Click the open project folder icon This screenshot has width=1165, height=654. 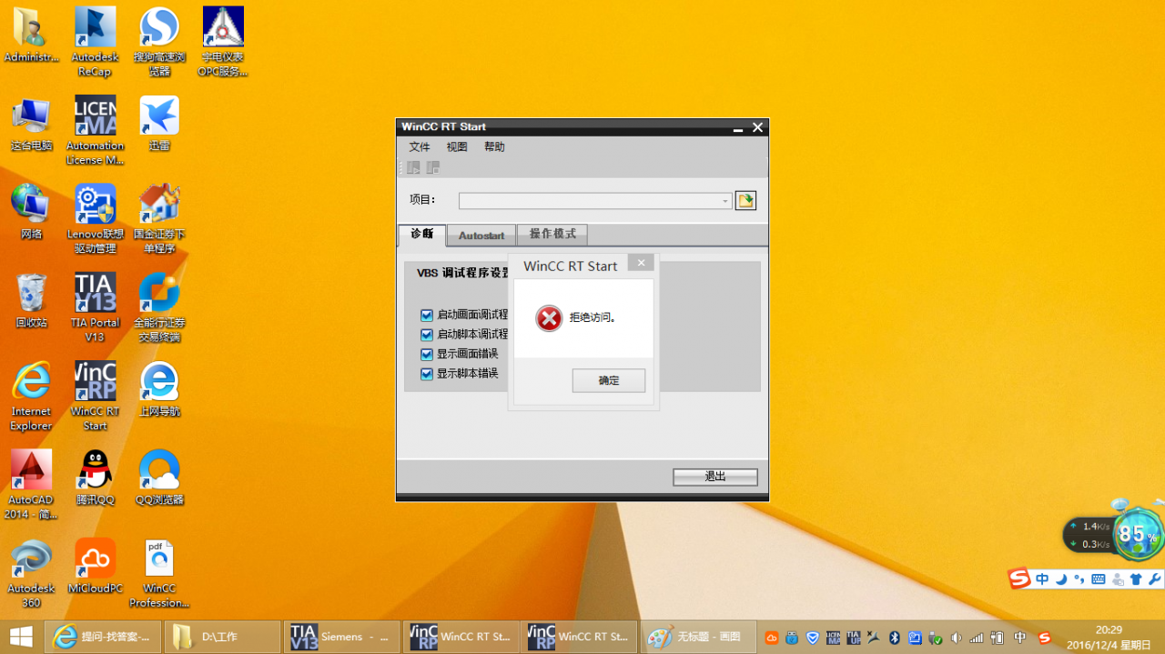click(745, 200)
